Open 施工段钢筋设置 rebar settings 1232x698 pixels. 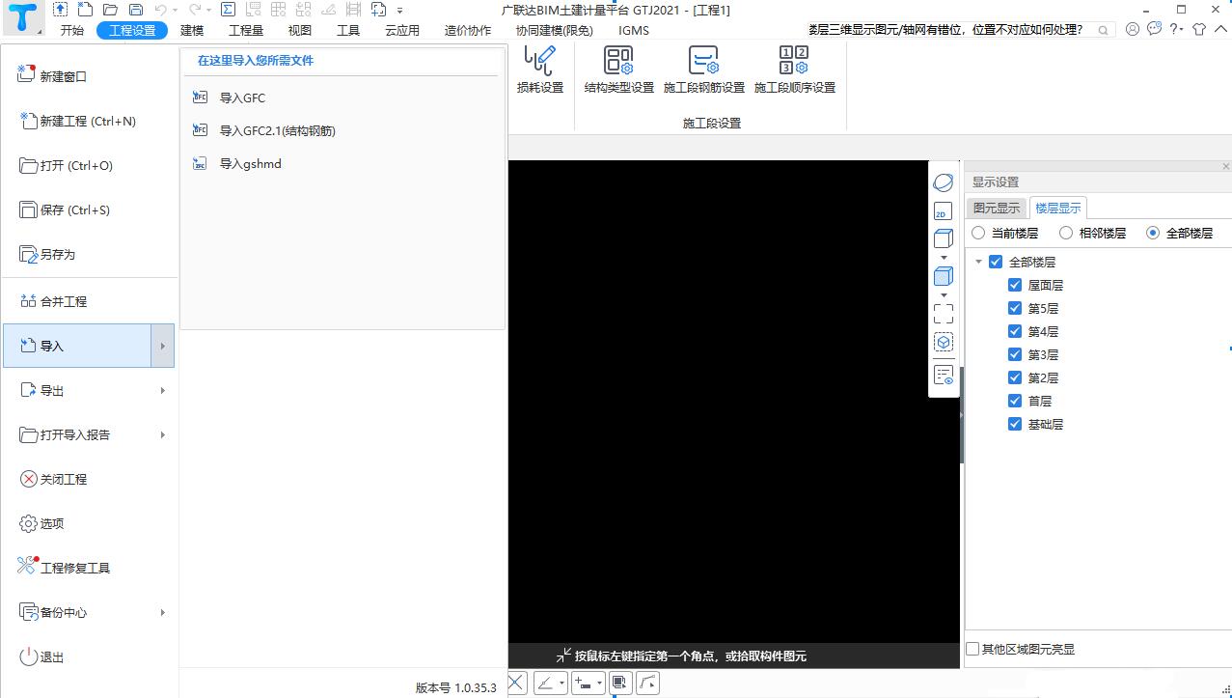click(x=704, y=70)
